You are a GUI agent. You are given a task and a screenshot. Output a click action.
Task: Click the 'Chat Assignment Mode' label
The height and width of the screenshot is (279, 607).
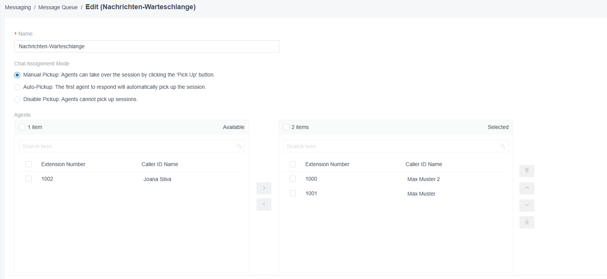42,64
